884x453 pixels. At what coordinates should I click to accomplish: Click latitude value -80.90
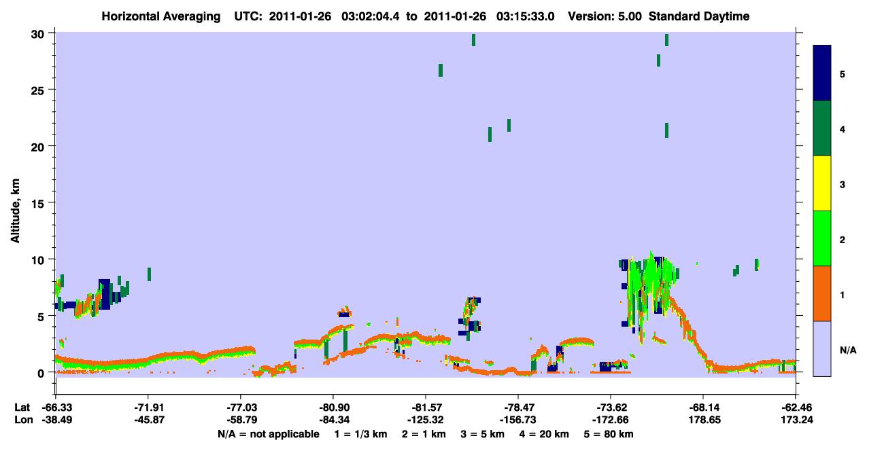[333, 407]
